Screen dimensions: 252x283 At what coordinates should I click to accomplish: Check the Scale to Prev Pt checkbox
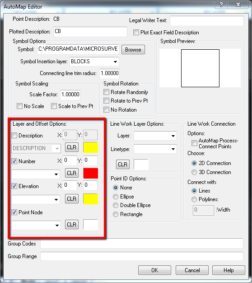54,106
